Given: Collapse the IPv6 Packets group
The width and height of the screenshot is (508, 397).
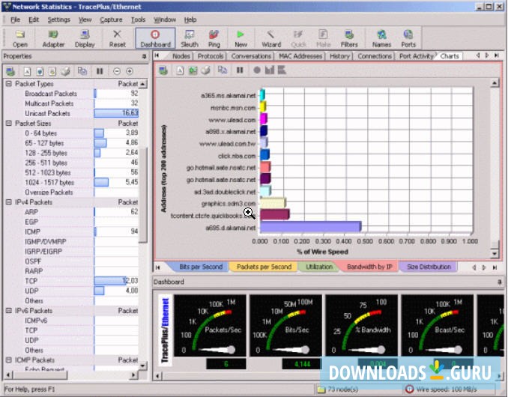Looking at the screenshot, I should (x=9, y=311).
